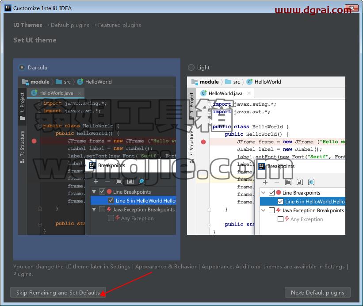Viewport: 363px width, 306px height.
Task: Click group by file icon in Darcula Breakpoints
Action: point(130,181)
